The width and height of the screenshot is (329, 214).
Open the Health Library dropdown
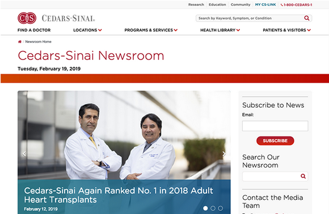[220, 30]
